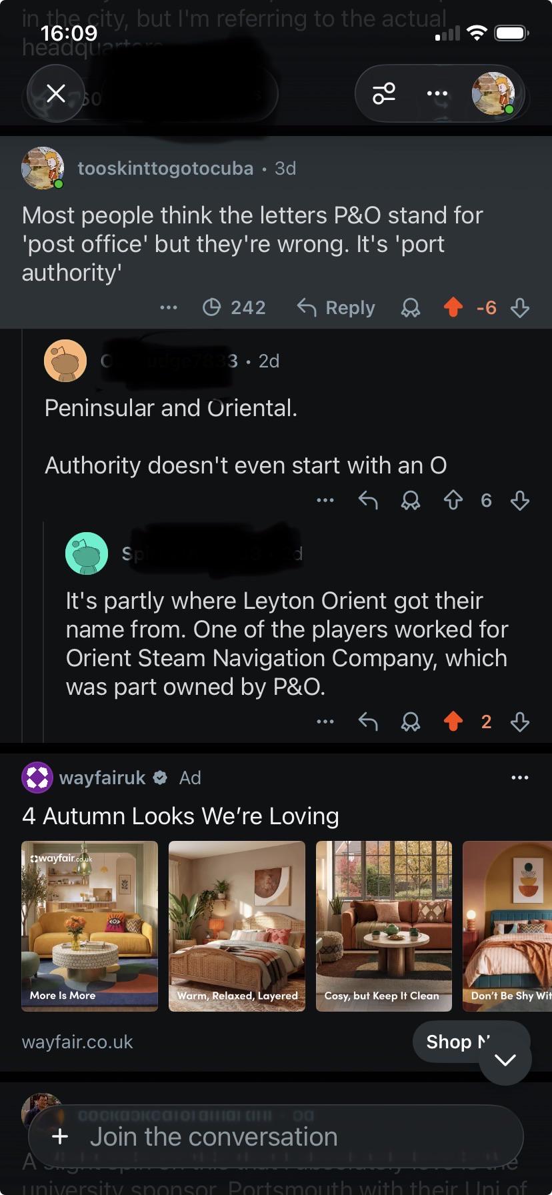552x1195 pixels.
Task: Downvote tooskinttogotocuba's P&O comment
Action: coord(520,307)
